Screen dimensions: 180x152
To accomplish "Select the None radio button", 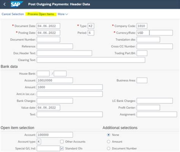I will (108, 135).
